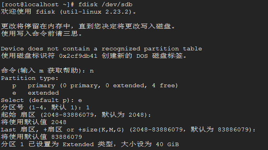
Task: Click the '40 GiB' size text
Action: [x=167, y=144]
